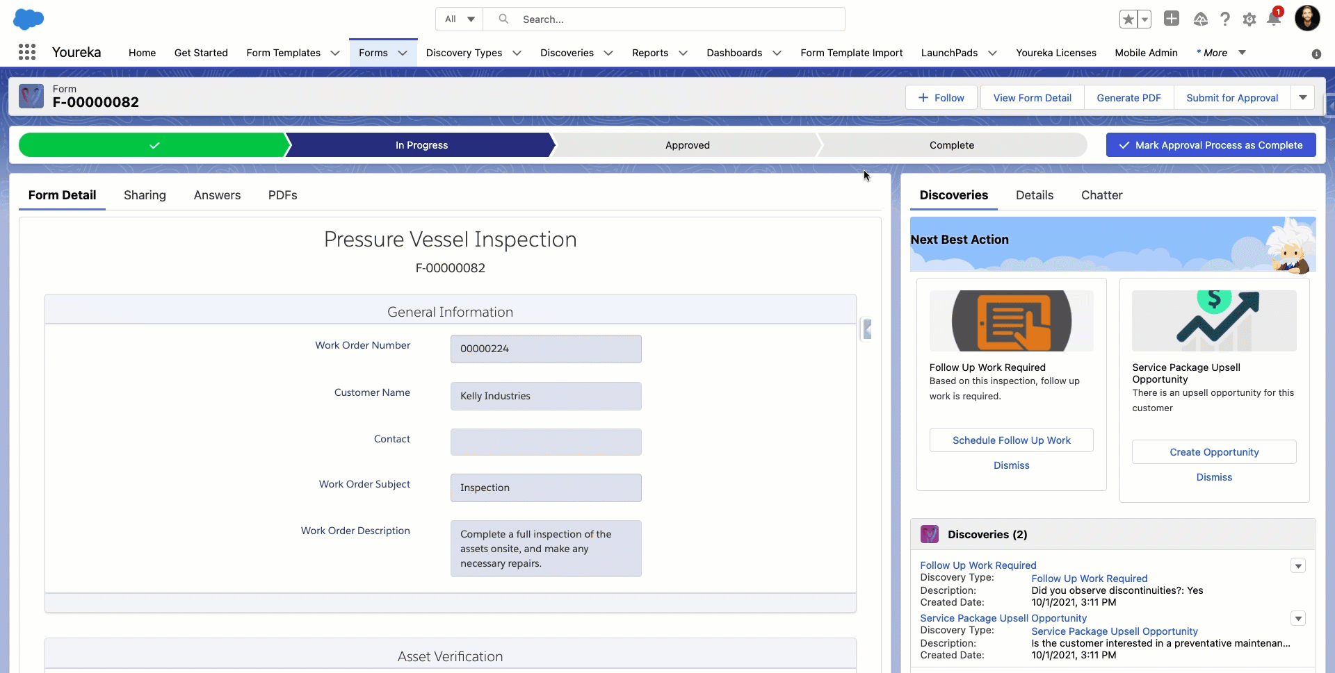
Task: Expand the LaunchPads nav chevron
Action: point(992,53)
